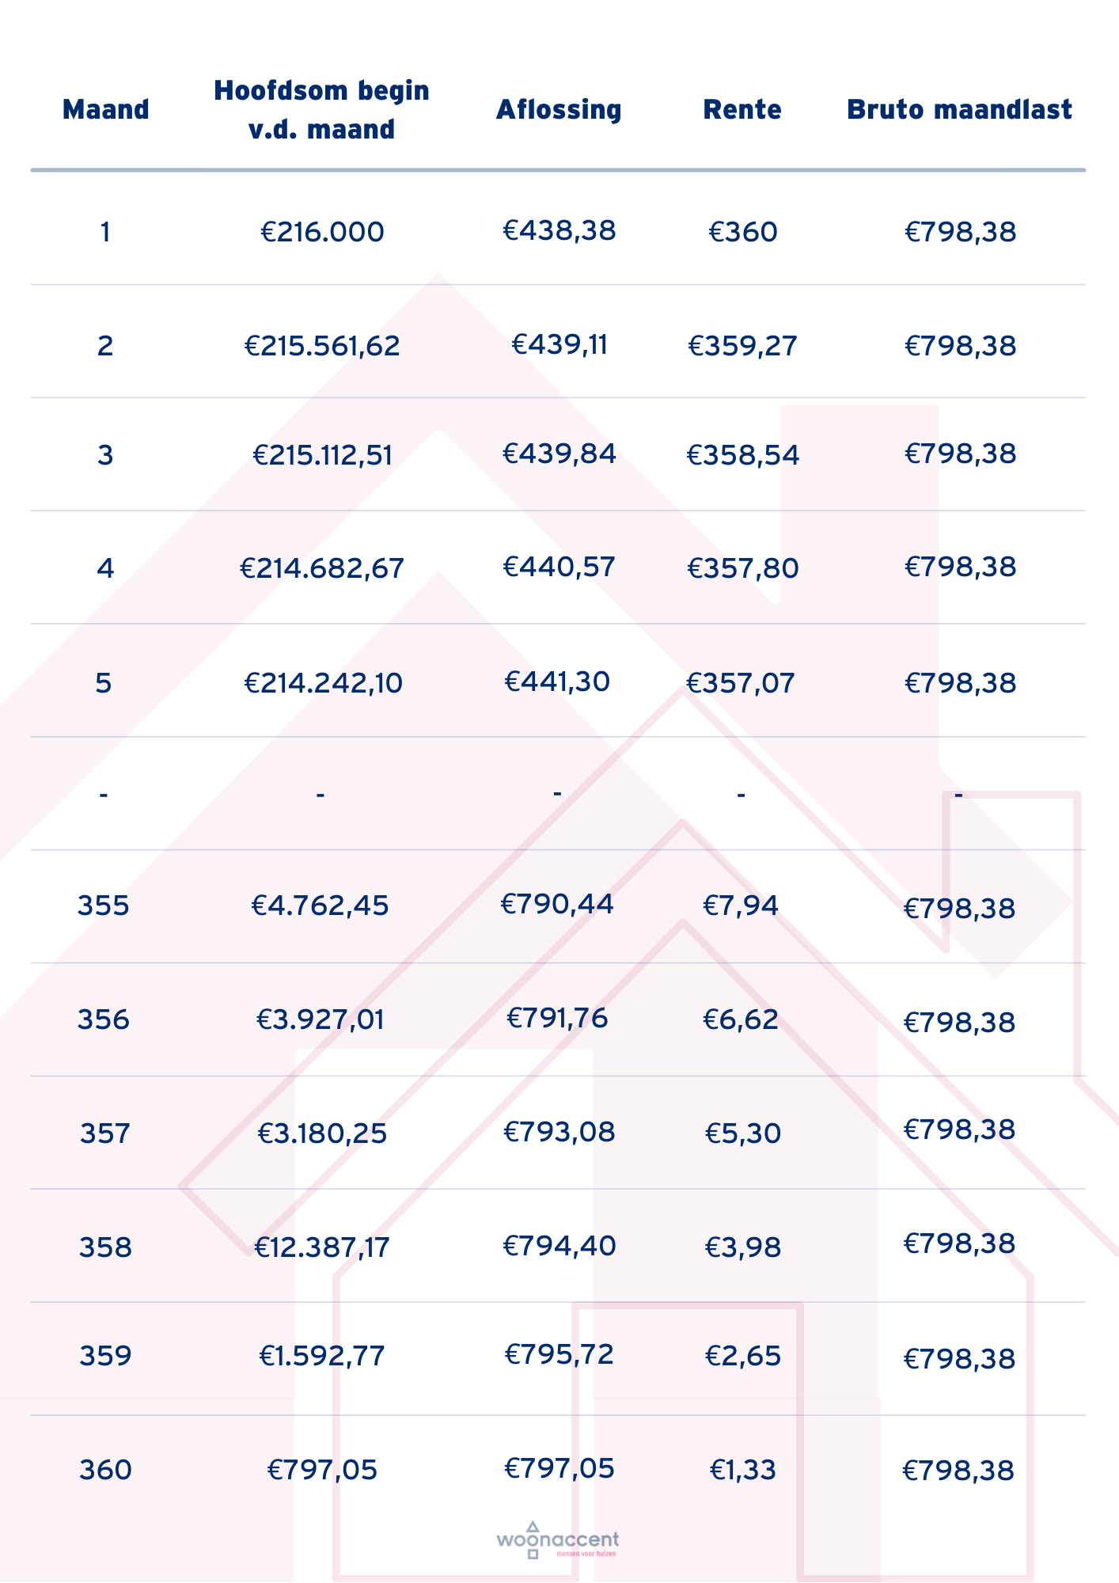Image resolution: width=1119 pixels, height=1583 pixels.
Task: Click the €12.387,17 cell in row 358
Action: (322, 1247)
